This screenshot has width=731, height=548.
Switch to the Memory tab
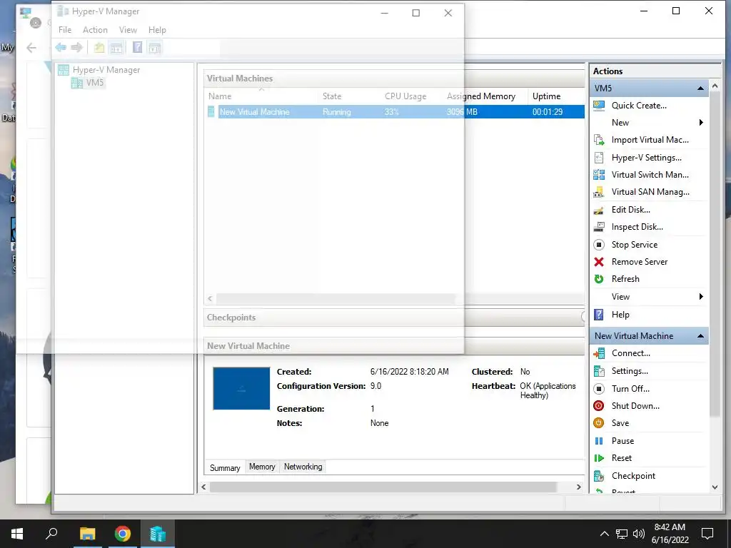[x=262, y=467]
